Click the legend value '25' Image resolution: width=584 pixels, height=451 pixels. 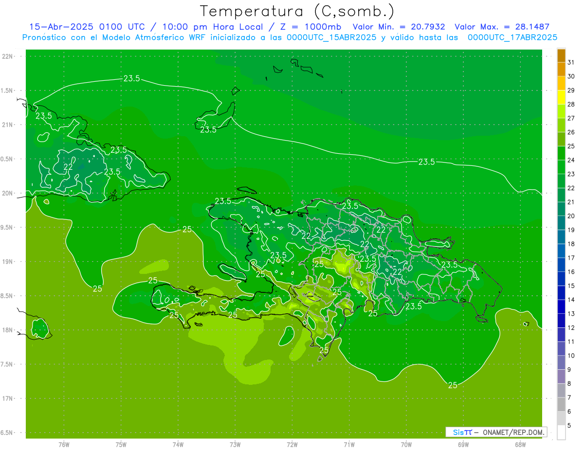(571, 146)
